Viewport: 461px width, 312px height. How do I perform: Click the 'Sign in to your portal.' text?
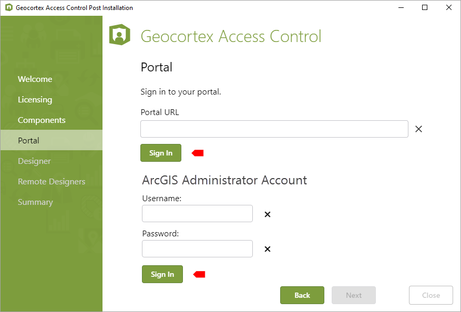pyautogui.click(x=180, y=92)
